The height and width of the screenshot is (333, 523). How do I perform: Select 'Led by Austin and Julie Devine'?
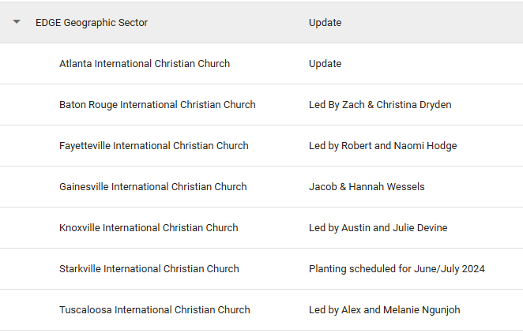[378, 228]
